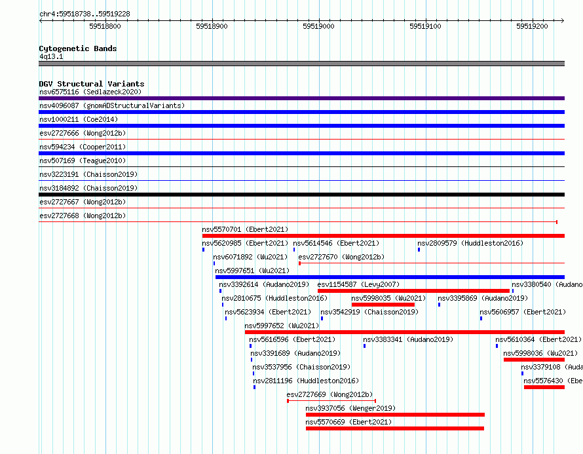Select the red bar under nsv5998036 (Wu2021)

[535, 360]
